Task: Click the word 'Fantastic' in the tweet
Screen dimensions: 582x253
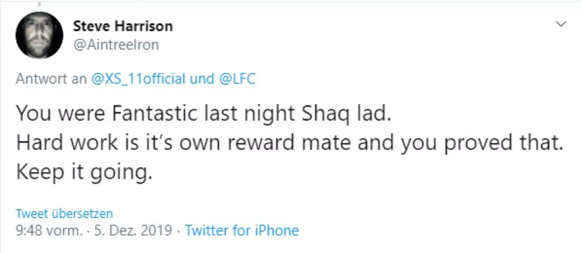Action: click(x=153, y=114)
